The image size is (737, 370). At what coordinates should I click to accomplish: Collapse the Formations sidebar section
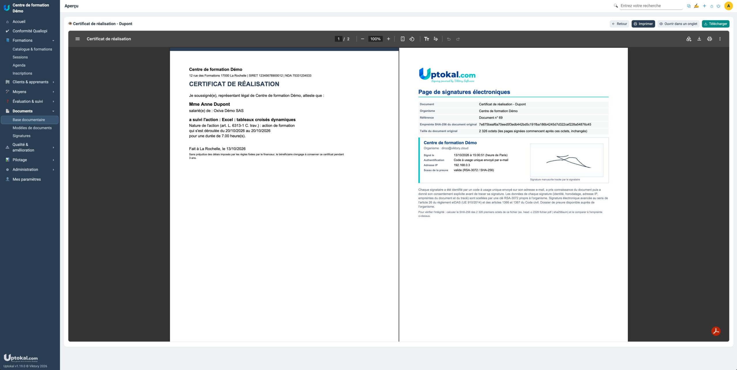(x=30, y=40)
